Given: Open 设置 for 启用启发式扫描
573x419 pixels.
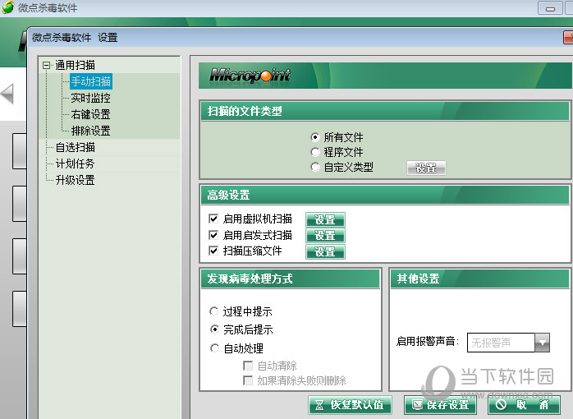Looking at the screenshot, I should tap(325, 236).
